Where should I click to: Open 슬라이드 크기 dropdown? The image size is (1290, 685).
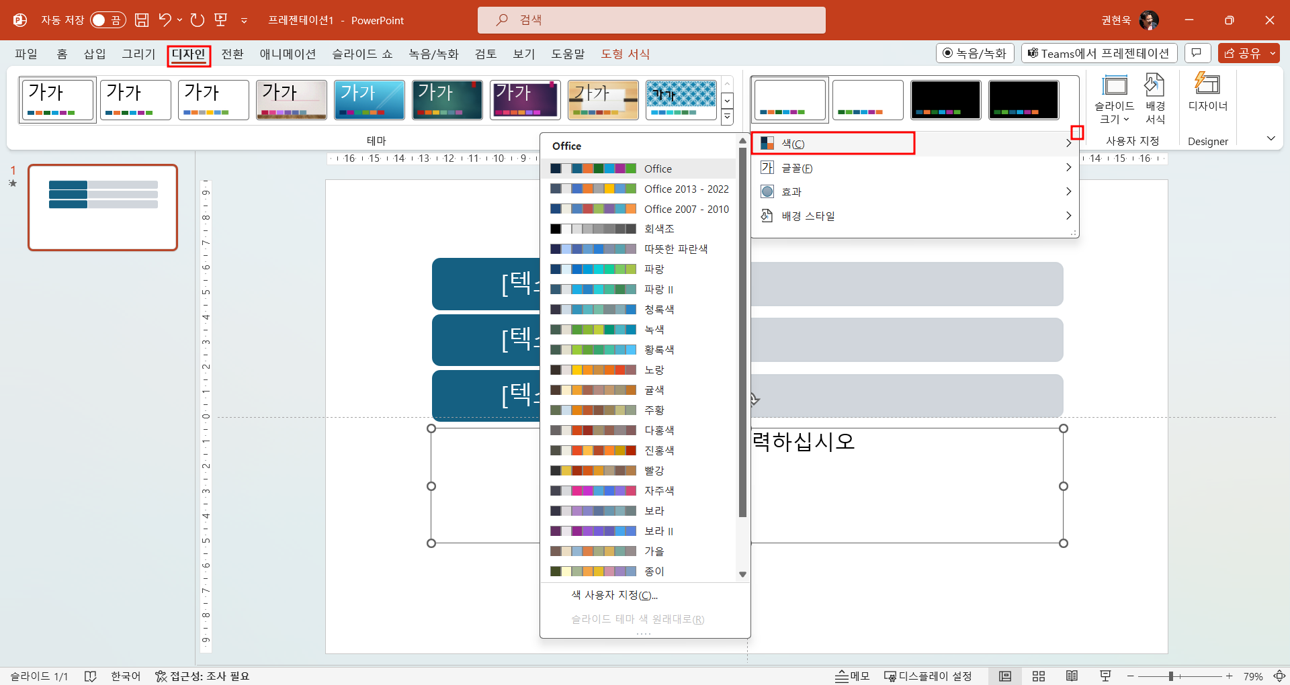(x=1114, y=99)
